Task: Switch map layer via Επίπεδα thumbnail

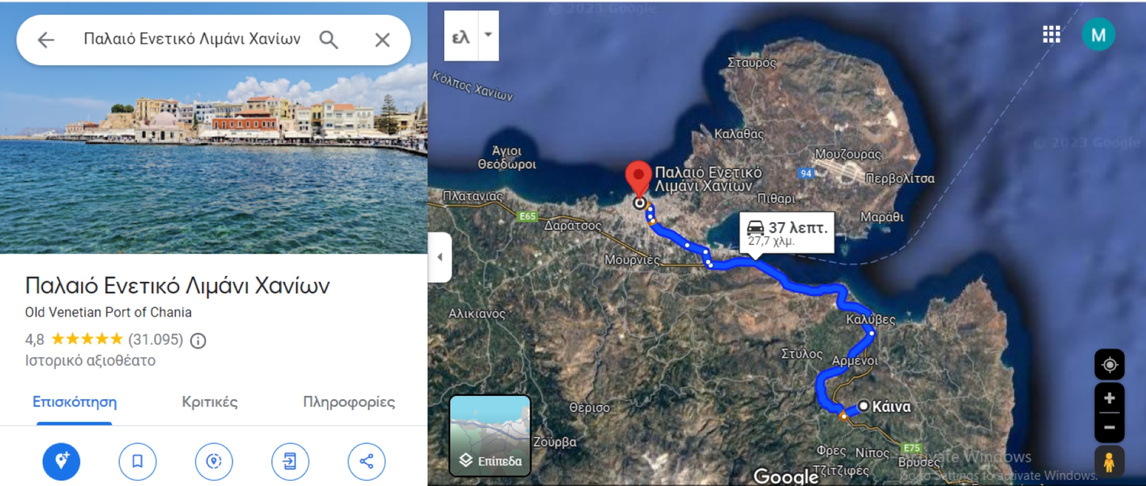Action: (x=490, y=435)
